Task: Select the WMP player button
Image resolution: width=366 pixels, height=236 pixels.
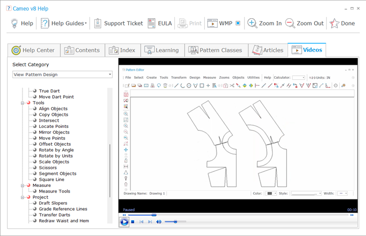Action: [220, 23]
